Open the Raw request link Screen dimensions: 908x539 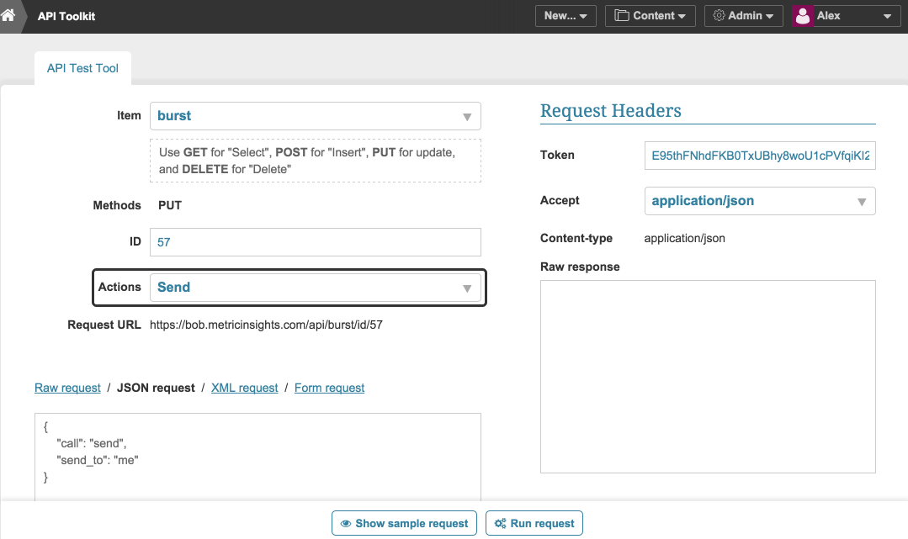point(67,388)
